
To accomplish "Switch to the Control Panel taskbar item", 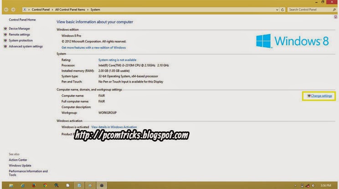I will (x=90, y=185).
